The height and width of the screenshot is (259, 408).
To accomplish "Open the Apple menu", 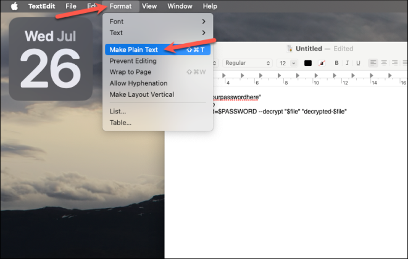I will pyautogui.click(x=14, y=6).
